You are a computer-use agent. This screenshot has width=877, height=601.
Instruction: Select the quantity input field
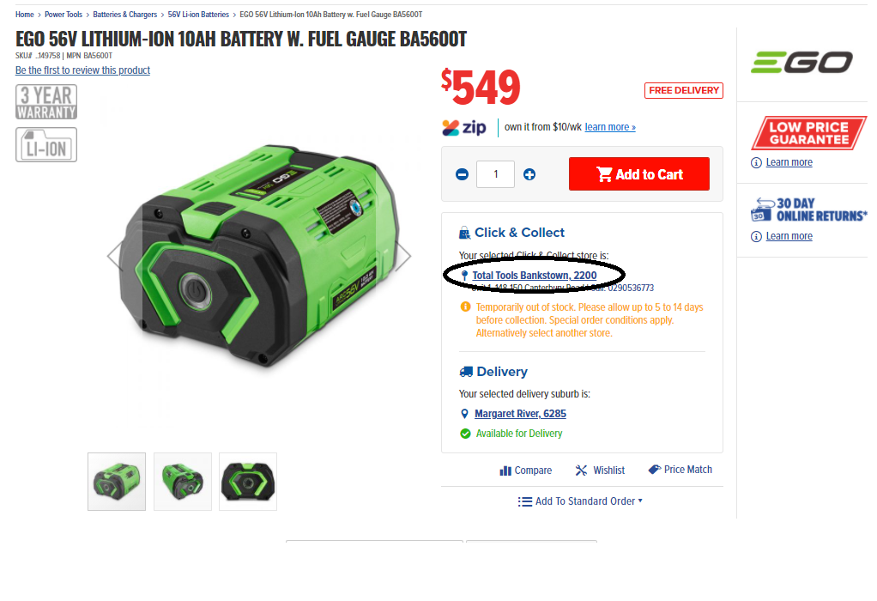click(x=495, y=174)
